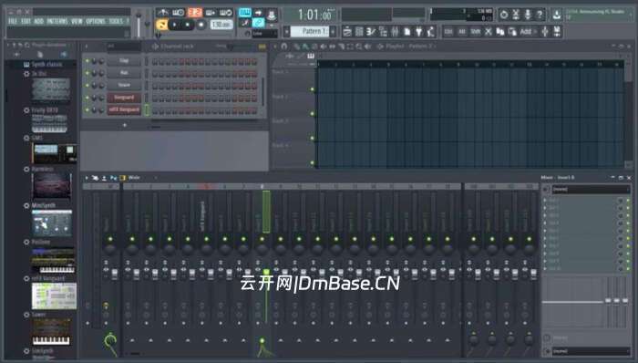This screenshot has width=638, height=363.
Task: Toggle the typing keyboard to piano icon
Action: 244,13
